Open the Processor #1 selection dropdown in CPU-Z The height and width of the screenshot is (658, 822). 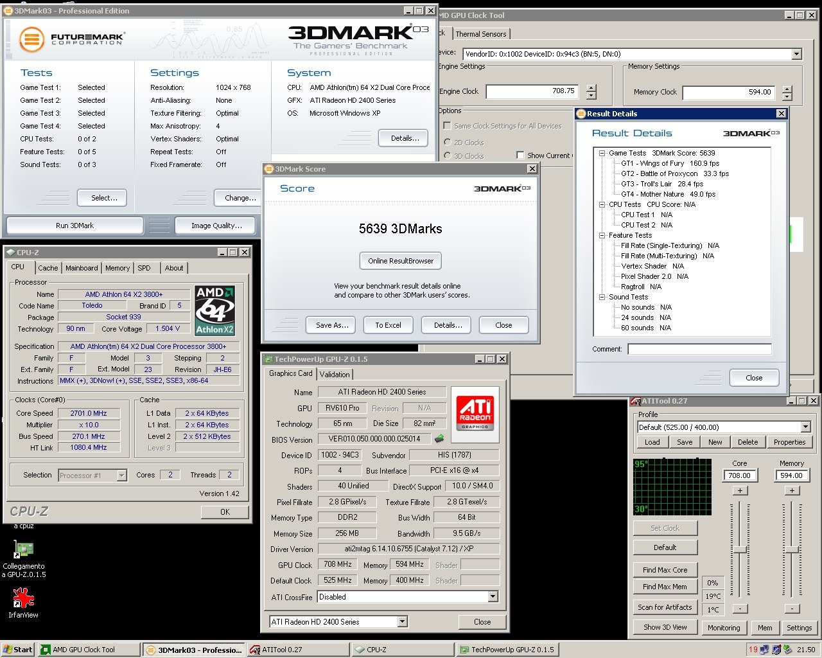121,476
